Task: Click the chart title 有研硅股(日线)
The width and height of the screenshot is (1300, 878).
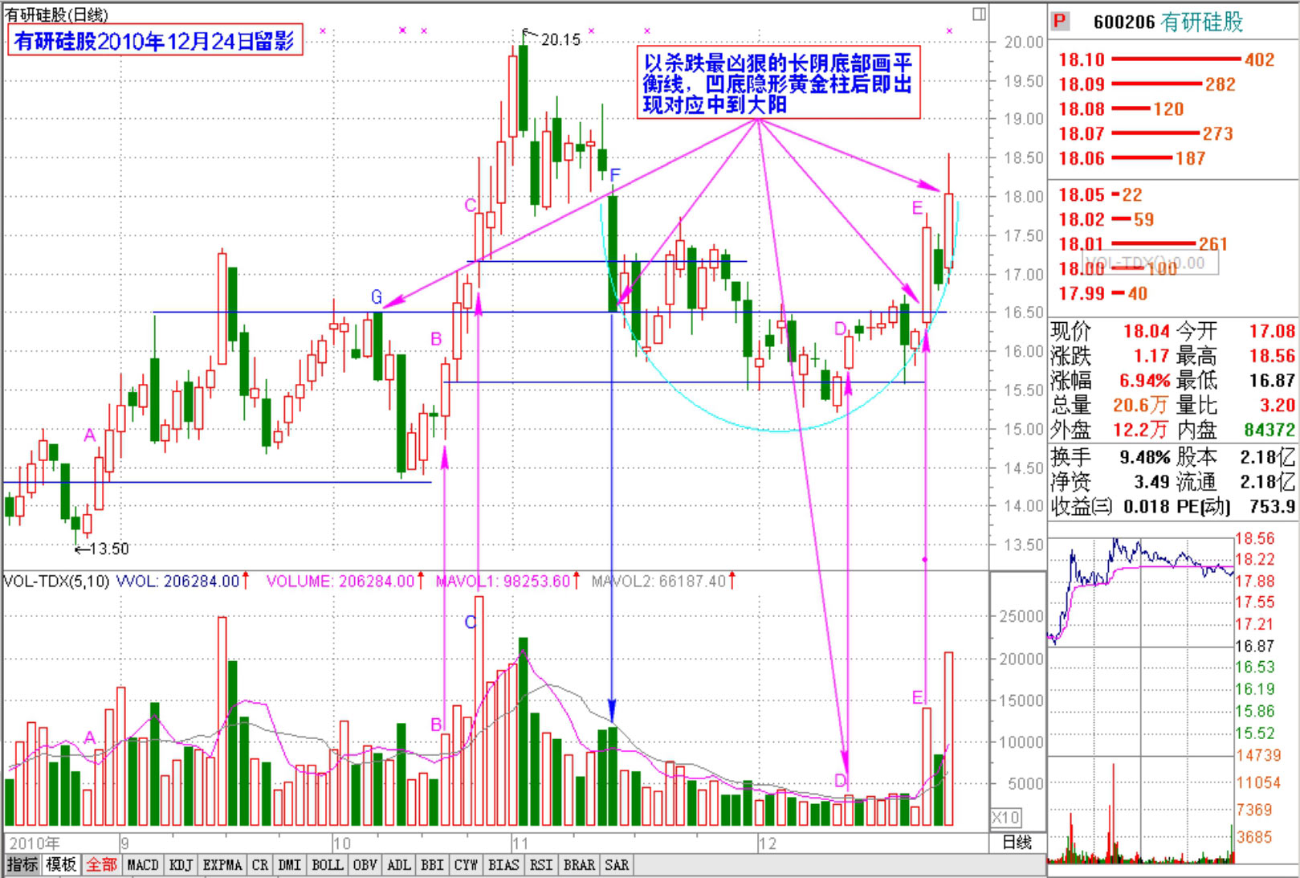Action: tap(56, 14)
